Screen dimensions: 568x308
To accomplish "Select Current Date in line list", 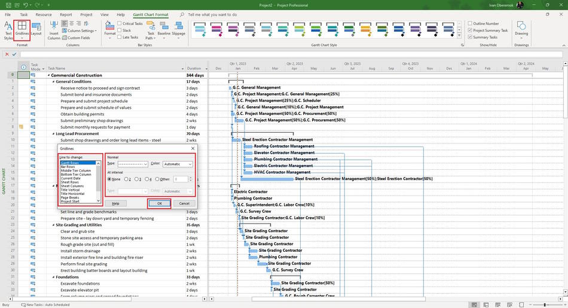I will tap(71, 178).
